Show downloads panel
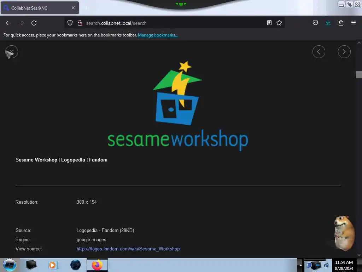The height and width of the screenshot is (272, 362). [328, 23]
